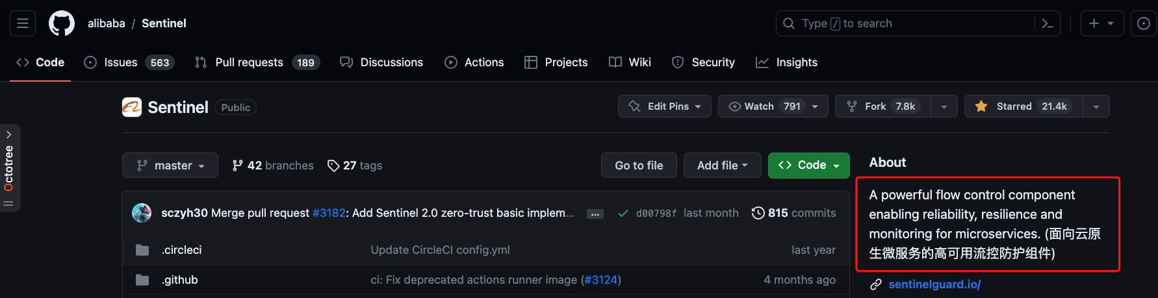Open the sentinelguard.io link

click(934, 284)
